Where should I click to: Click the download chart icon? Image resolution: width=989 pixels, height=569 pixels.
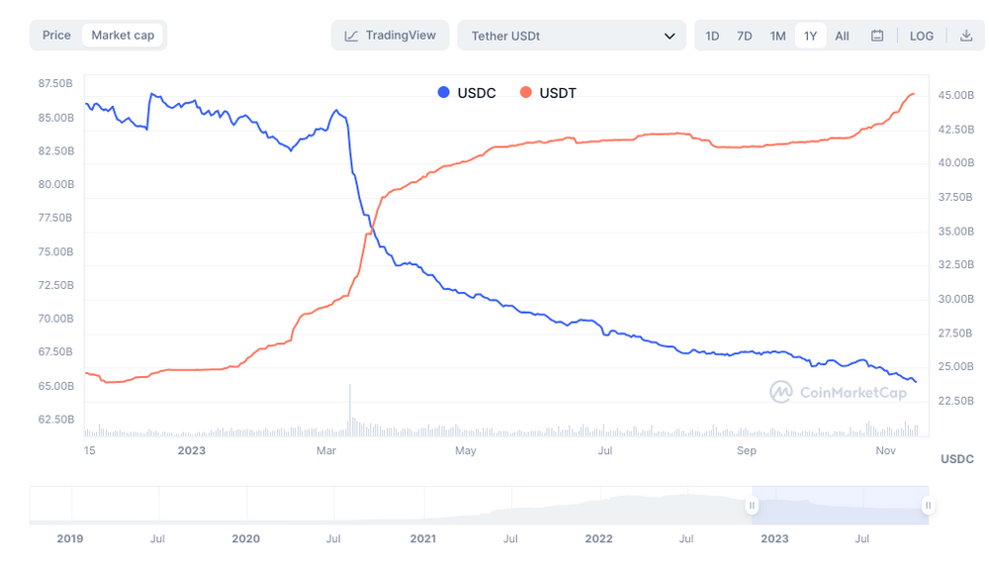(x=966, y=36)
